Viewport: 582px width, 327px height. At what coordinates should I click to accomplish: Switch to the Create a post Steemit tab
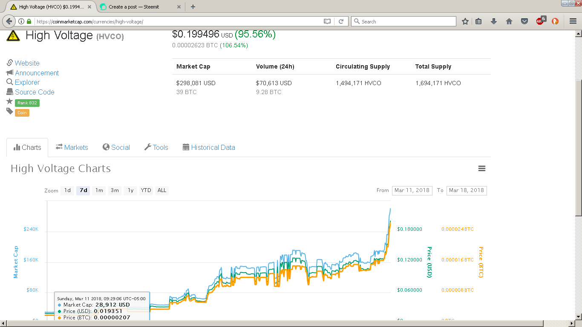point(140,7)
